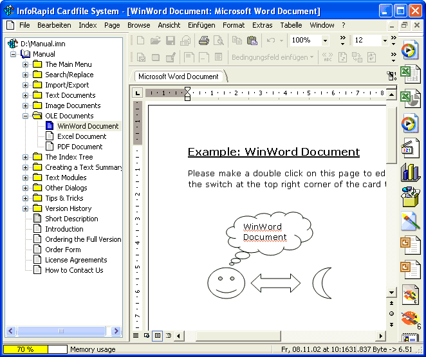Click the document icon left of File menu

[x=10, y=25]
